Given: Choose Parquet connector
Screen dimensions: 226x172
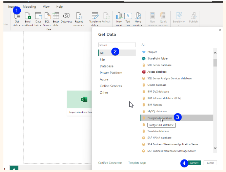Looking at the screenshot, I should tap(177, 52).
